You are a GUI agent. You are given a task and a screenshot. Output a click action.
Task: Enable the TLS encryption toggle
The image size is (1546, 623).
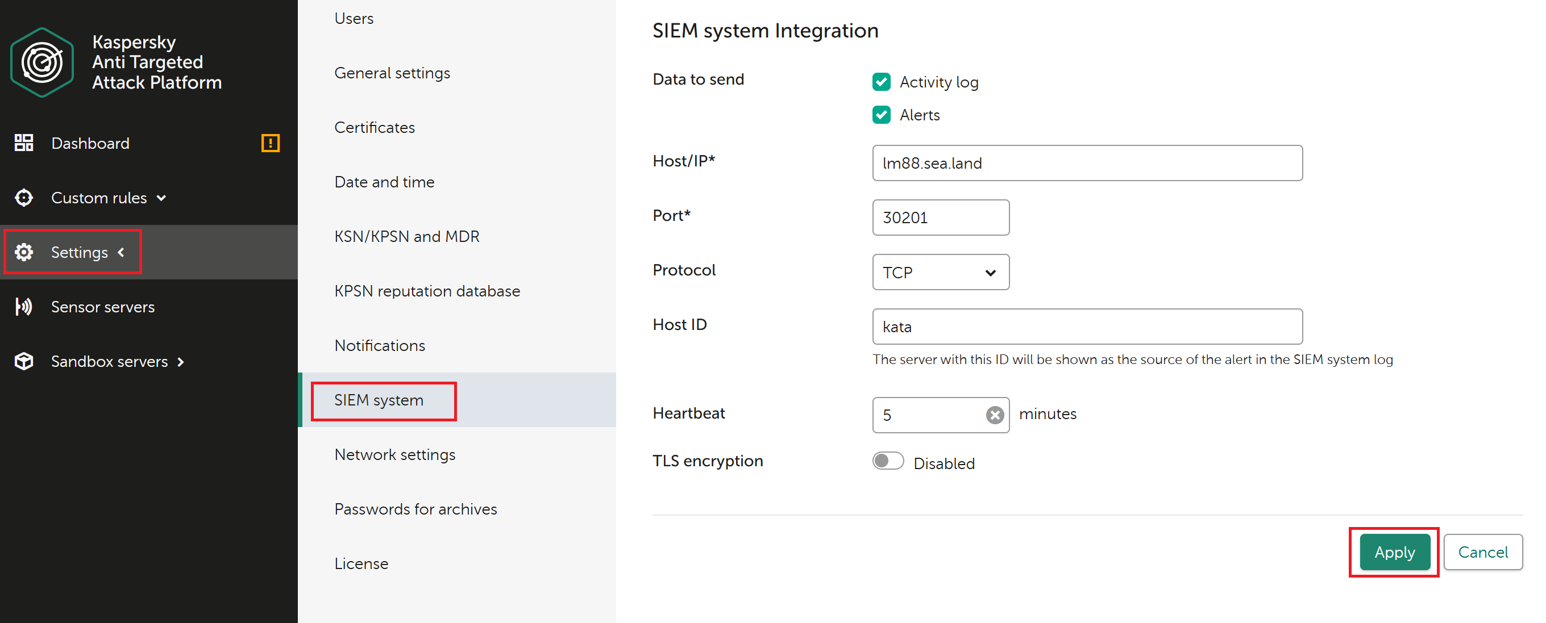[888, 461]
